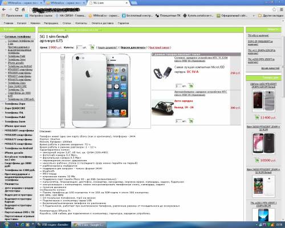Viewport: 285px width, 228px height.
Task: Open the Гарантия site menu item
Action: click(x=123, y=23)
